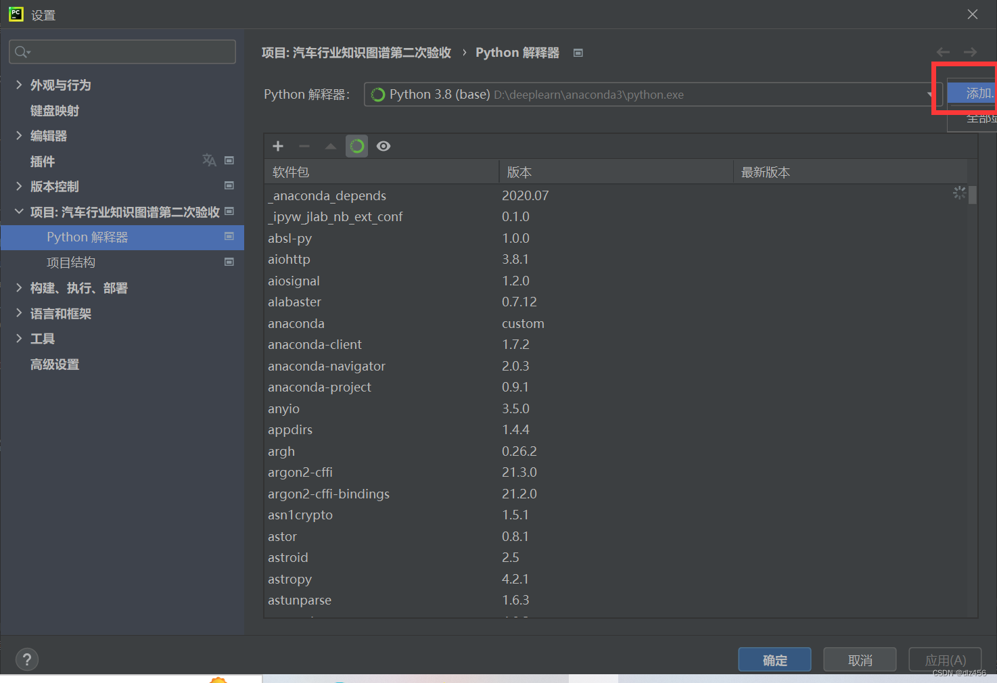Select the anaconda-client package row
Image resolution: width=997 pixels, height=683 pixels.
coord(616,344)
